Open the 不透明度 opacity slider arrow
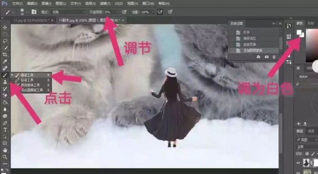Viewport: 318px width, 174px height. (117, 12)
